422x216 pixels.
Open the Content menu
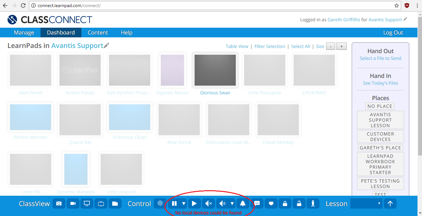(x=98, y=33)
